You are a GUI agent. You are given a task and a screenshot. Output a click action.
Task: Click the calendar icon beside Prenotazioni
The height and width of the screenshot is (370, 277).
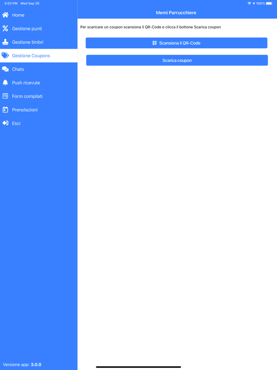point(5,110)
